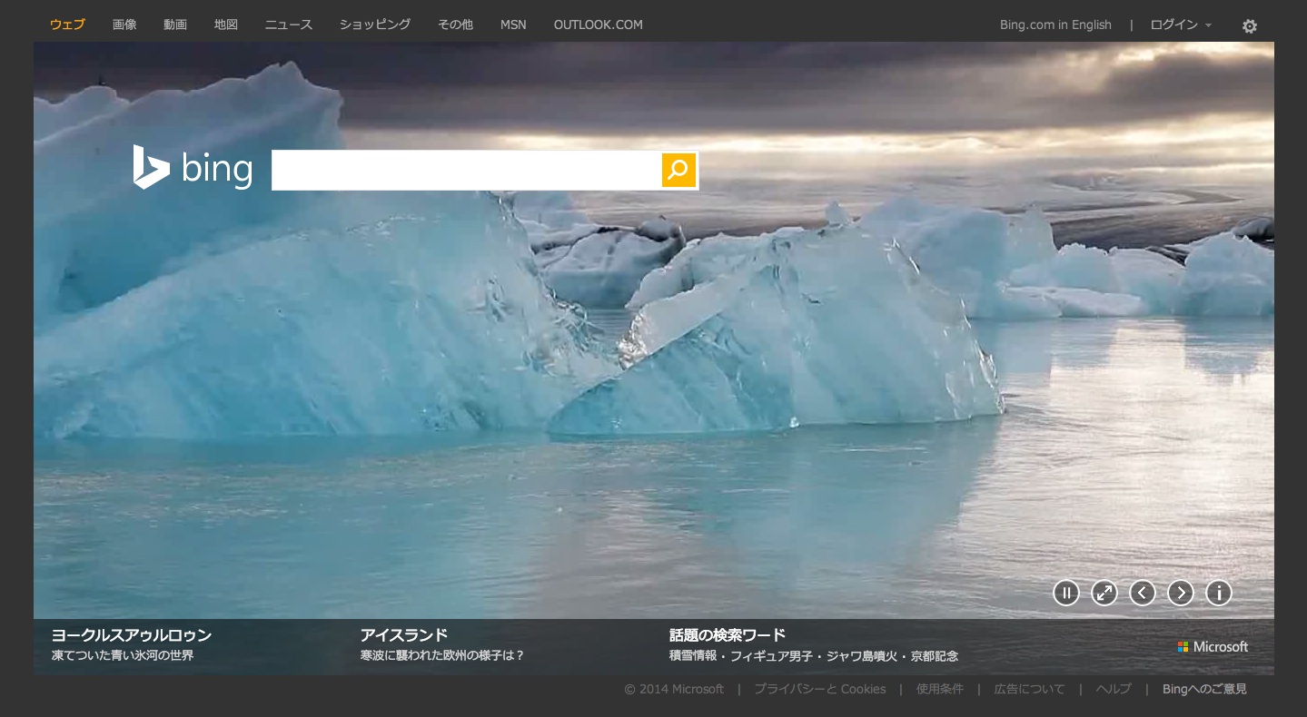
Task: Open full-screen view of background image
Action: (x=1104, y=593)
